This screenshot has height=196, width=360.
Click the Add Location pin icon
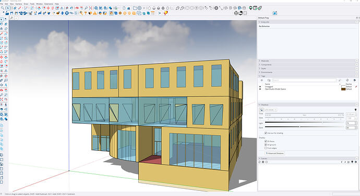point(250,8)
